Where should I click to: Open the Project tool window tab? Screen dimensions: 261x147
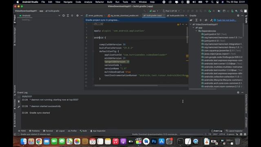[15, 19]
